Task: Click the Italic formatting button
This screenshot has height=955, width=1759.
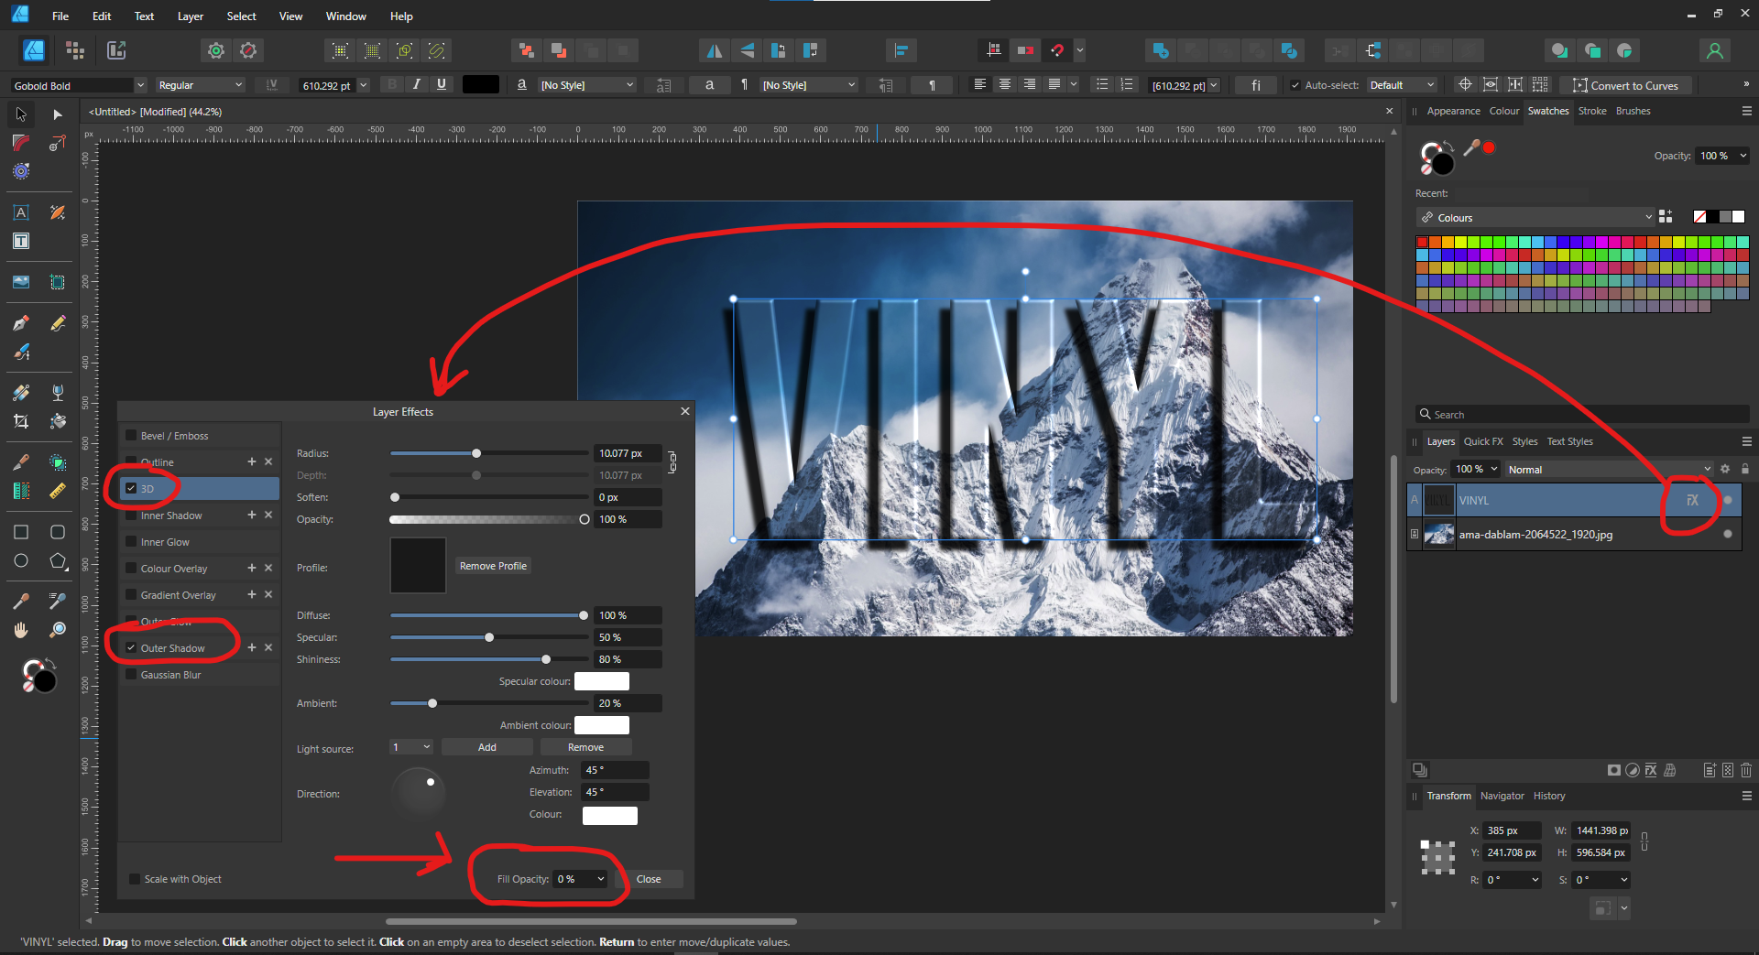Action: pos(417,84)
